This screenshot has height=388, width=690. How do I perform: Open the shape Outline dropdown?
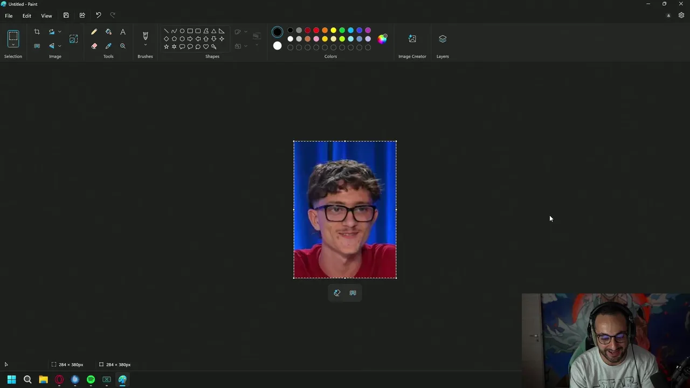click(x=241, y=32)
